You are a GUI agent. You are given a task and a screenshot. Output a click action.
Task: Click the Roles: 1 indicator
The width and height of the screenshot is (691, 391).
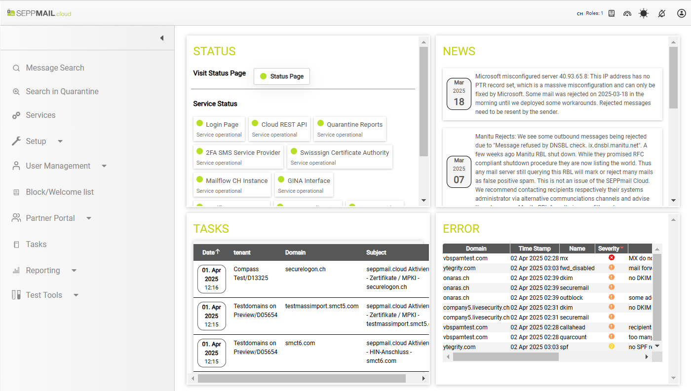594,14
